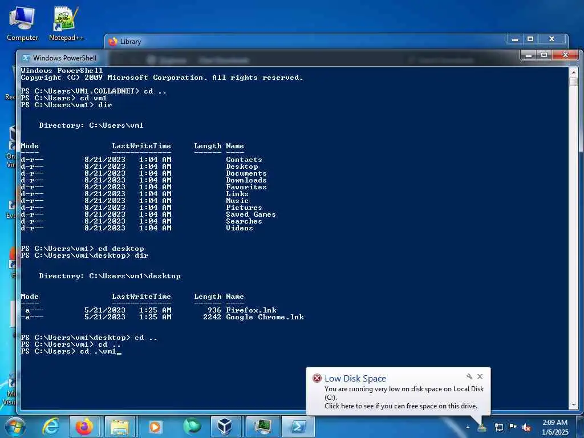Minimize the PowerShell window
Screen dimensions: 584x438
point(528,55)
